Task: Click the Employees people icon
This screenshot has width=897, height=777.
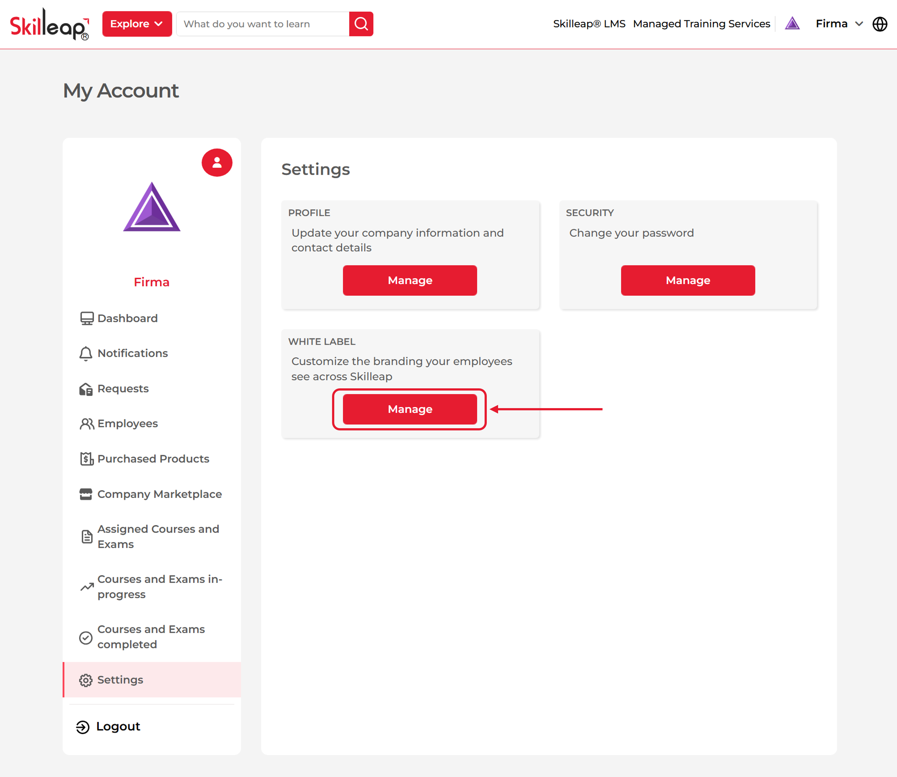Action: [87, 424]
